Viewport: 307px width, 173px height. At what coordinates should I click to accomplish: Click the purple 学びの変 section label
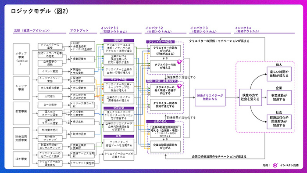click(119, 108)
